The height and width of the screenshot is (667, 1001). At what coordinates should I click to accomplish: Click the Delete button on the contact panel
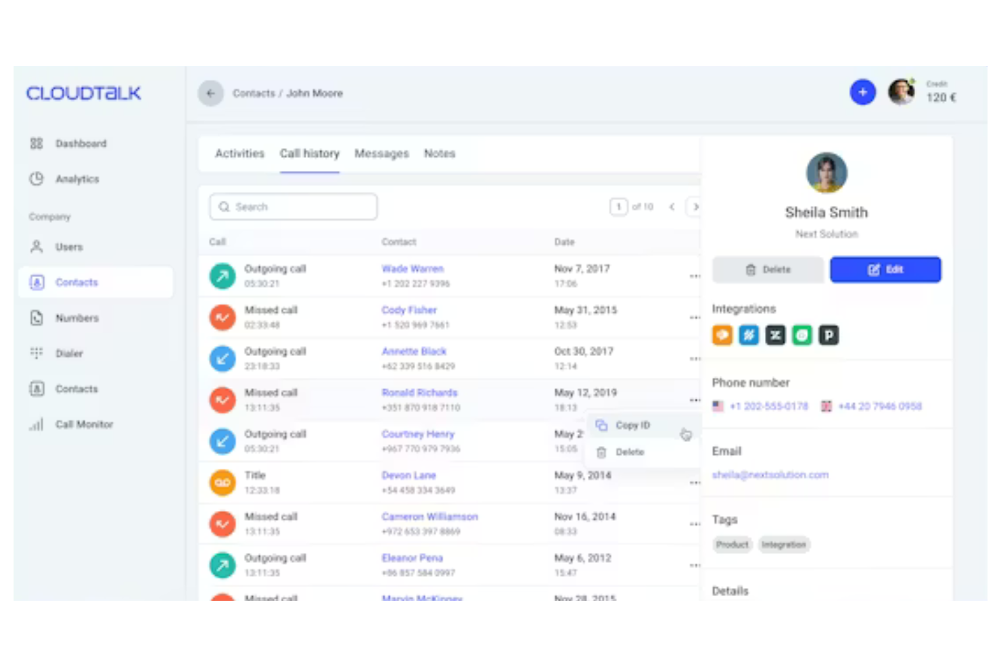pos(768,269)
